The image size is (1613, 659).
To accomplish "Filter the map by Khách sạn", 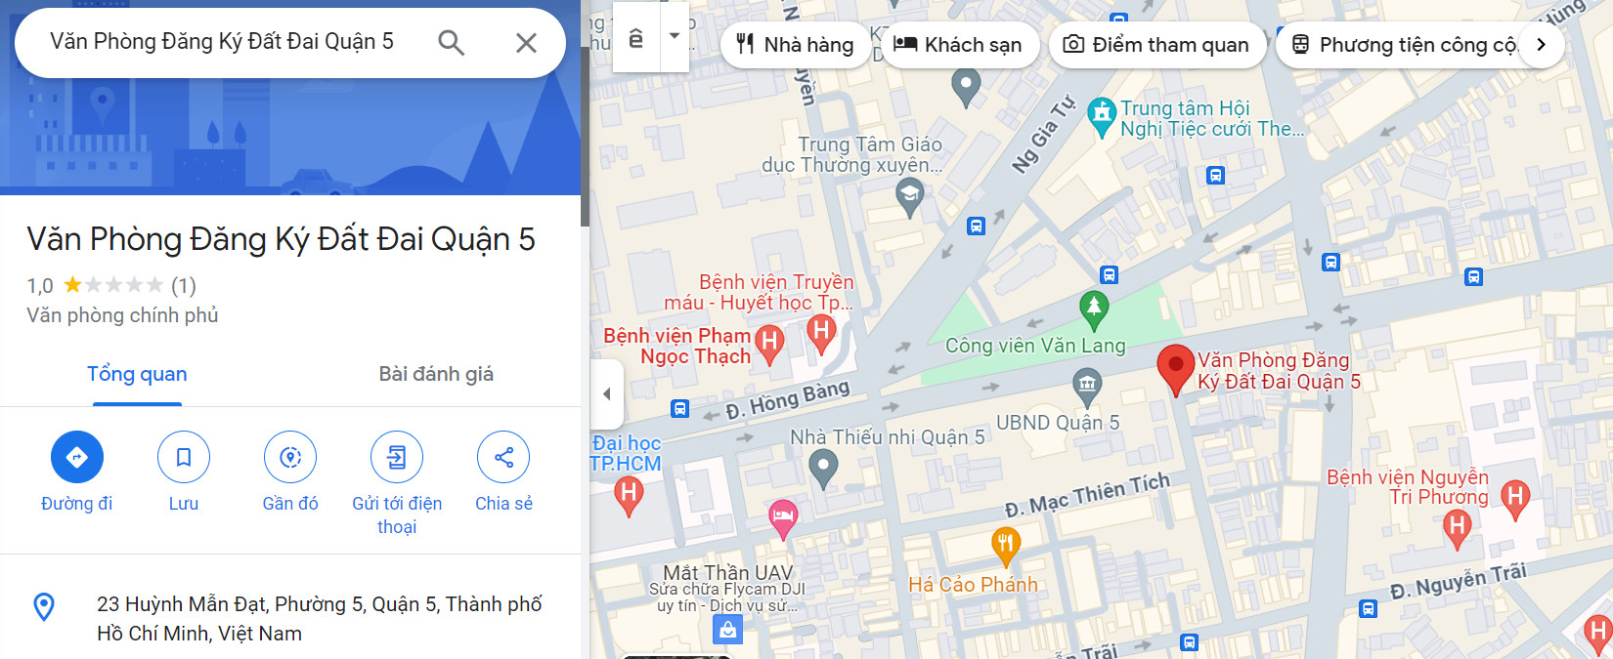I will pyautogui.click(x=957, y=45).
